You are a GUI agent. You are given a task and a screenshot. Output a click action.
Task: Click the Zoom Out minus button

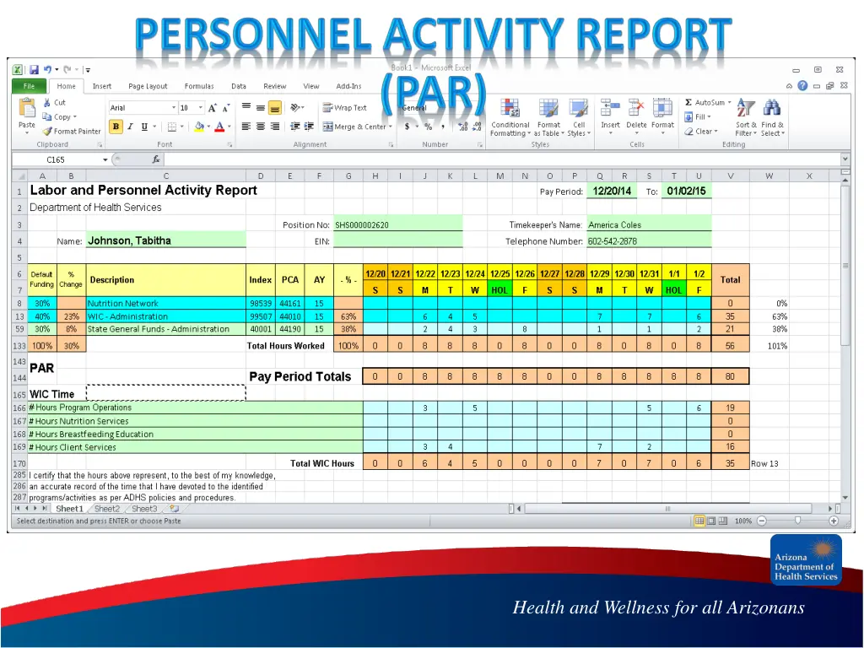pyautogui.click(x=762, y=521)
